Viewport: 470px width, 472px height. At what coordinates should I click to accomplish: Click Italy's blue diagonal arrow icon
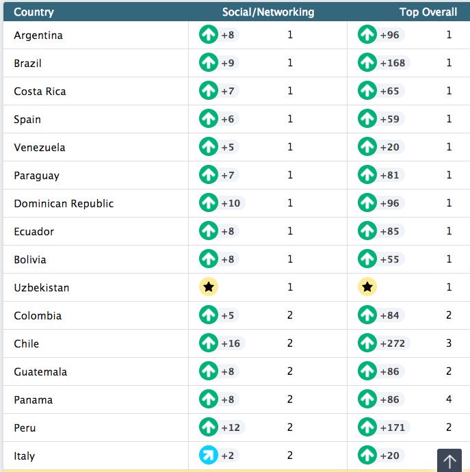coord(209,456)
